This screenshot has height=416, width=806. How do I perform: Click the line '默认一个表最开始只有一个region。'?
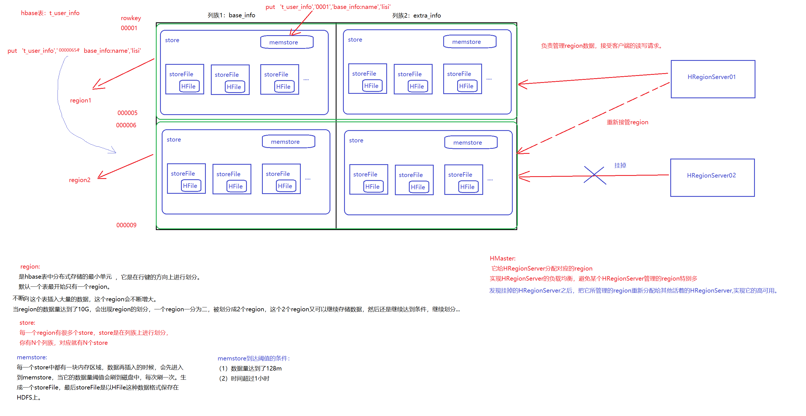(x=65, y=287)
